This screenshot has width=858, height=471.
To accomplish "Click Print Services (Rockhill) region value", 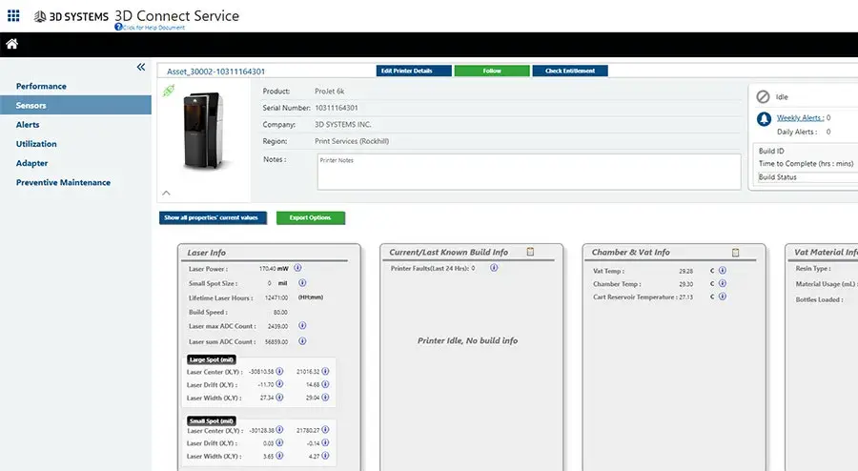I will (x=352, y=141).
